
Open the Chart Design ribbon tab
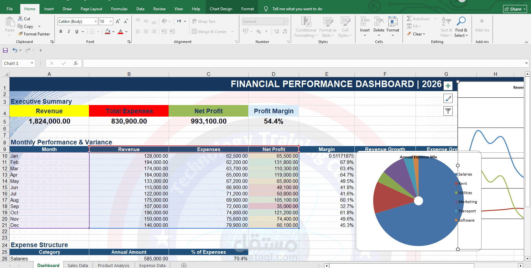point(221,9)
